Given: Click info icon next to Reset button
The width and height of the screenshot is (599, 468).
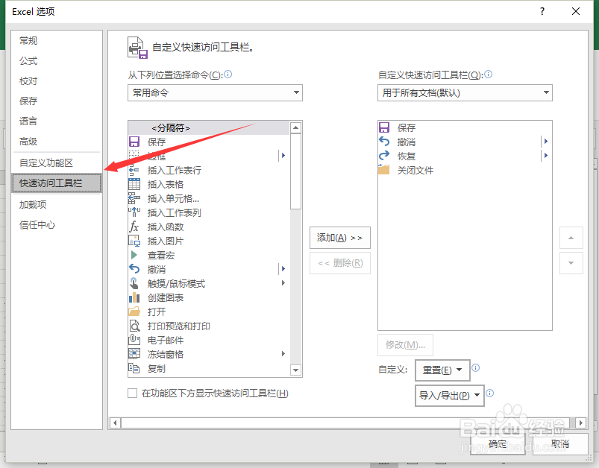Looking at the screenshot, I should (x=476, y=367).
